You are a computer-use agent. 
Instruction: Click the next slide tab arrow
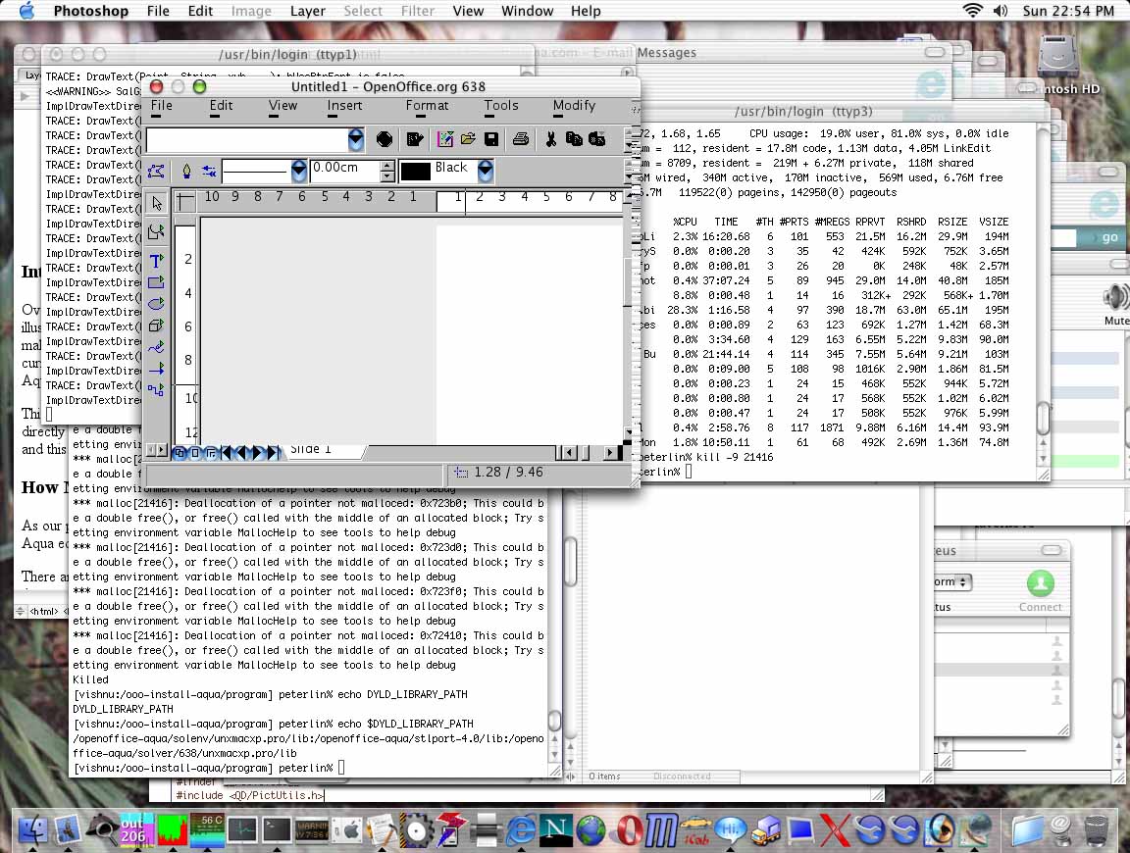tap(257, 452)
